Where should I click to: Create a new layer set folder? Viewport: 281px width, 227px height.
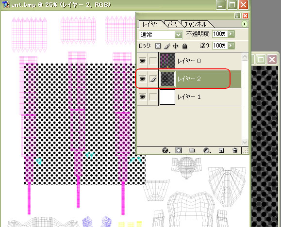192,150
